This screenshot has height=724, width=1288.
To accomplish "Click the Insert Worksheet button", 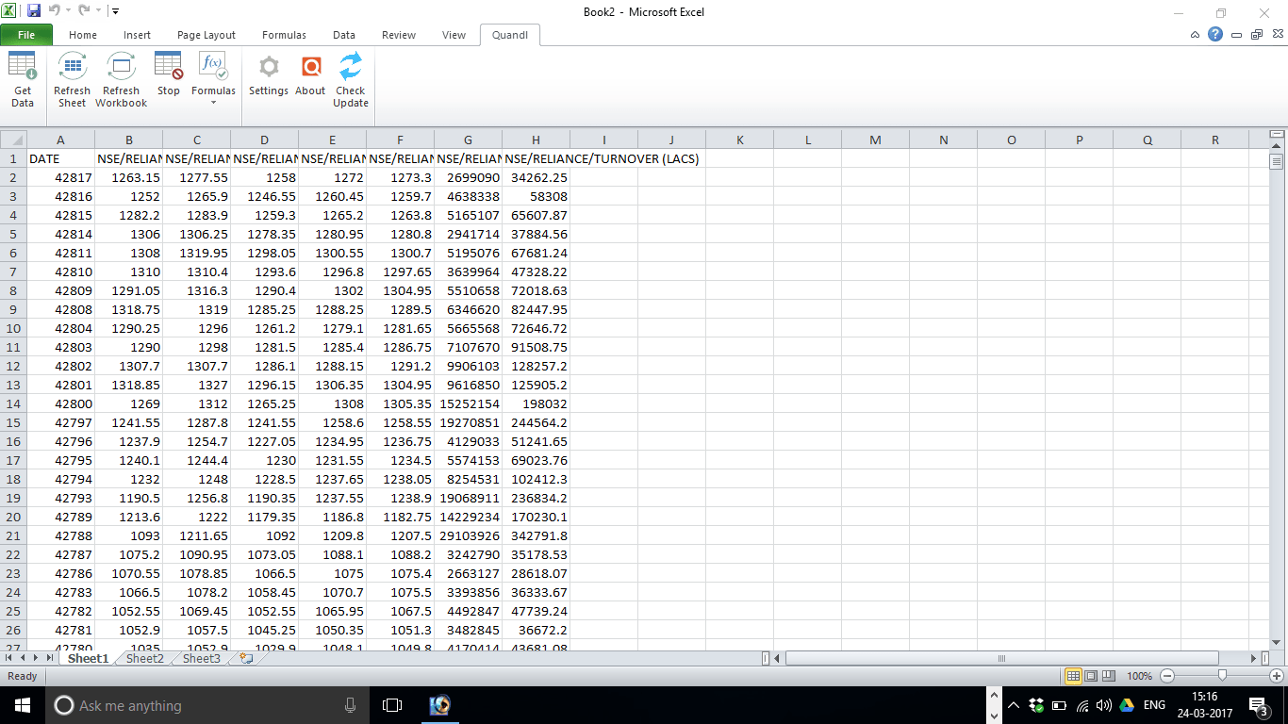I will (244, 658).
